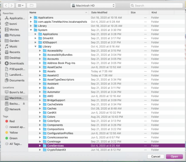Screen dimensions: 186x162
Task: Select Downloads in the sidebar
Action: tap(17, 63)
